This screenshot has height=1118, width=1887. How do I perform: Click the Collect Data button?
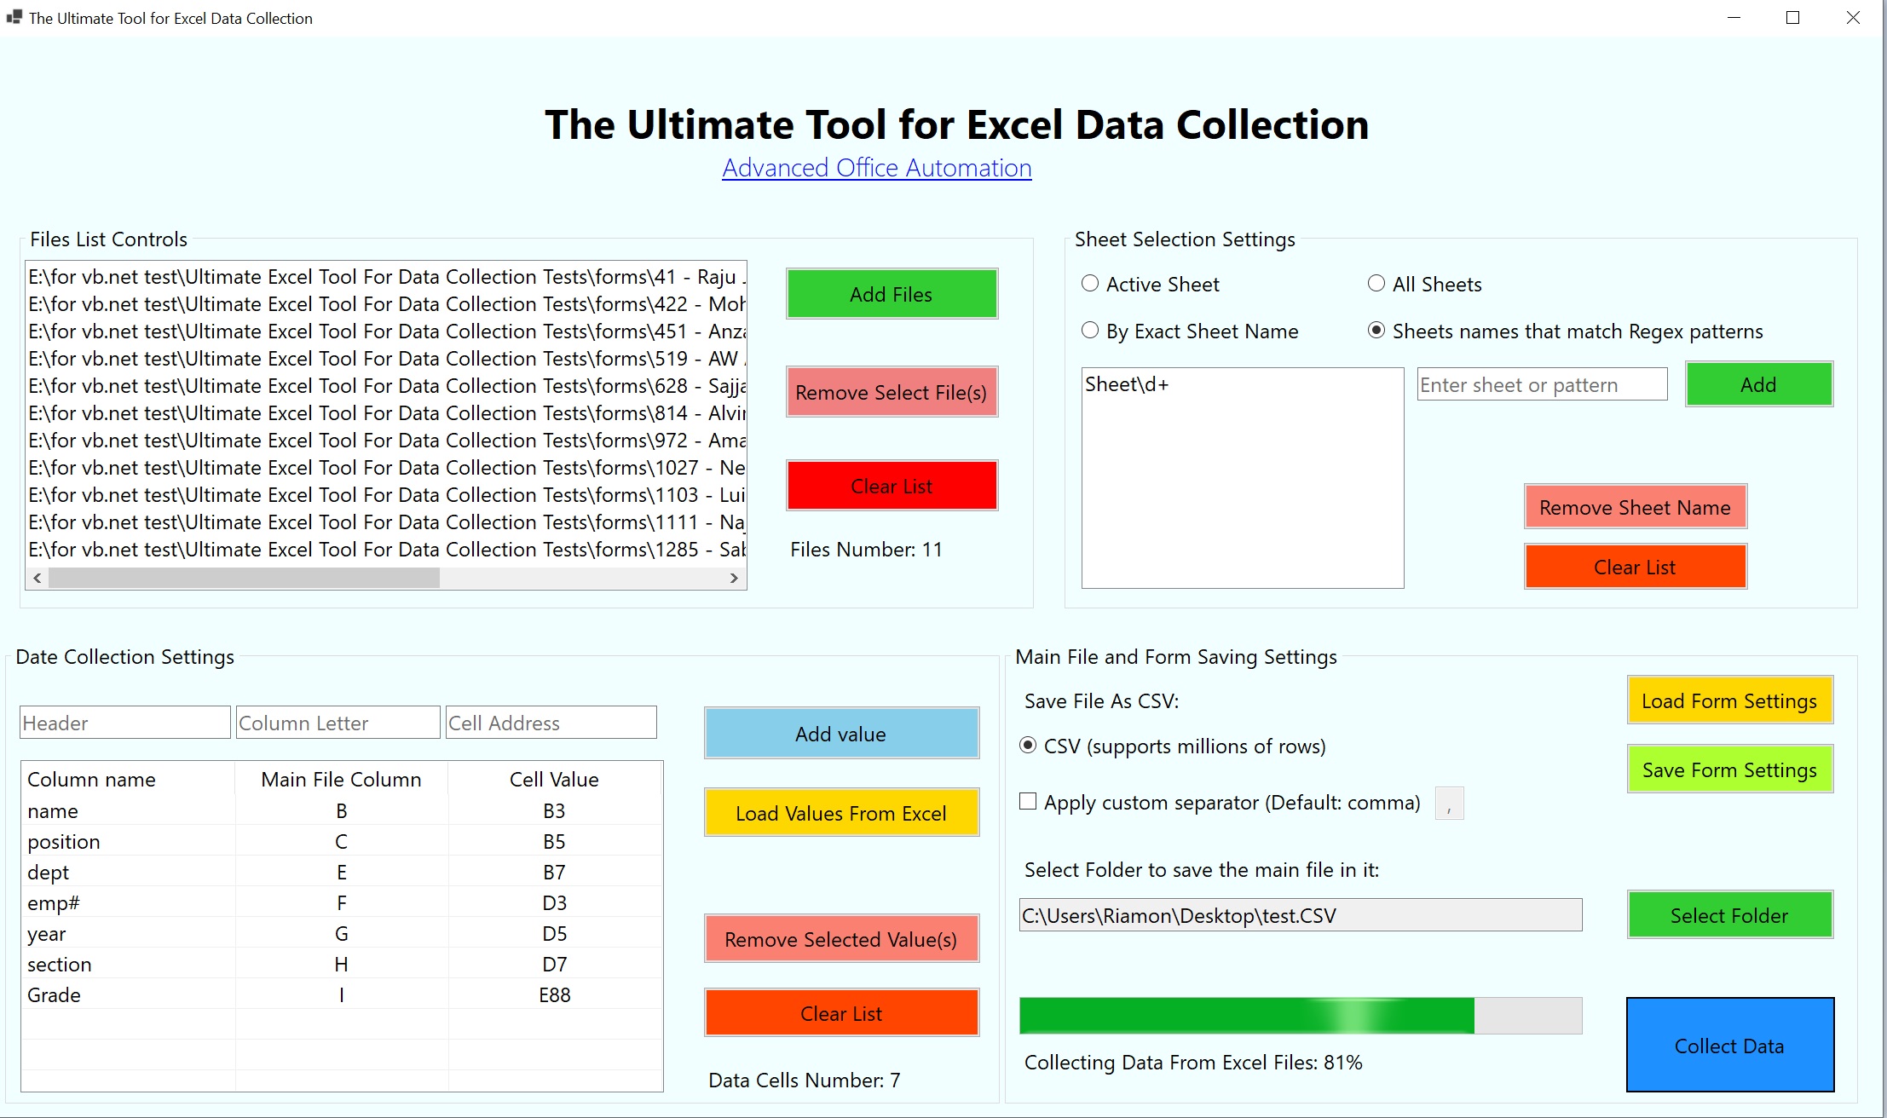point(1728,1046)
